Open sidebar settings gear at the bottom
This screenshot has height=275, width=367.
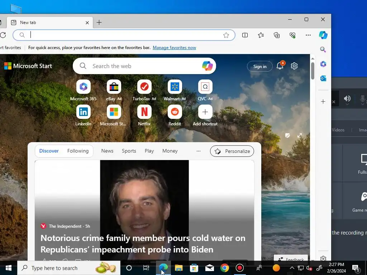click(323, 259)
